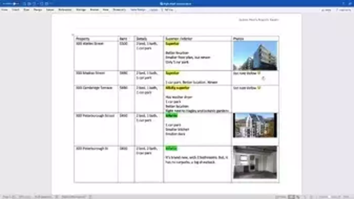Open the Comments pane button
The height and width of the screenshot is (199, 354).
pyautogui.click(x=343, y=10)
